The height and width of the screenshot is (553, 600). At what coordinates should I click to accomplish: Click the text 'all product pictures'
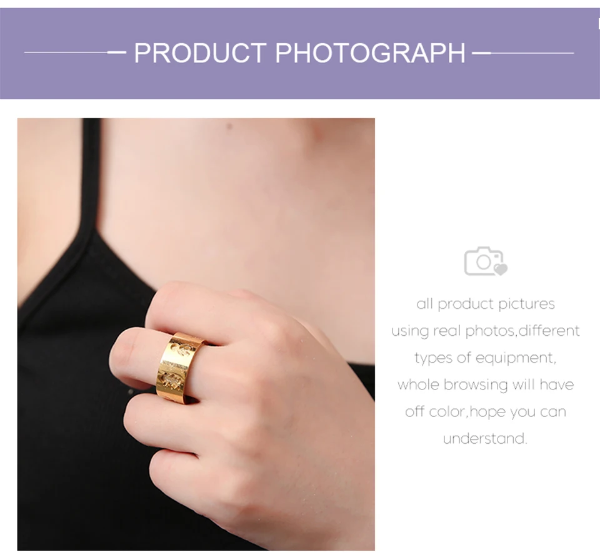486,304
